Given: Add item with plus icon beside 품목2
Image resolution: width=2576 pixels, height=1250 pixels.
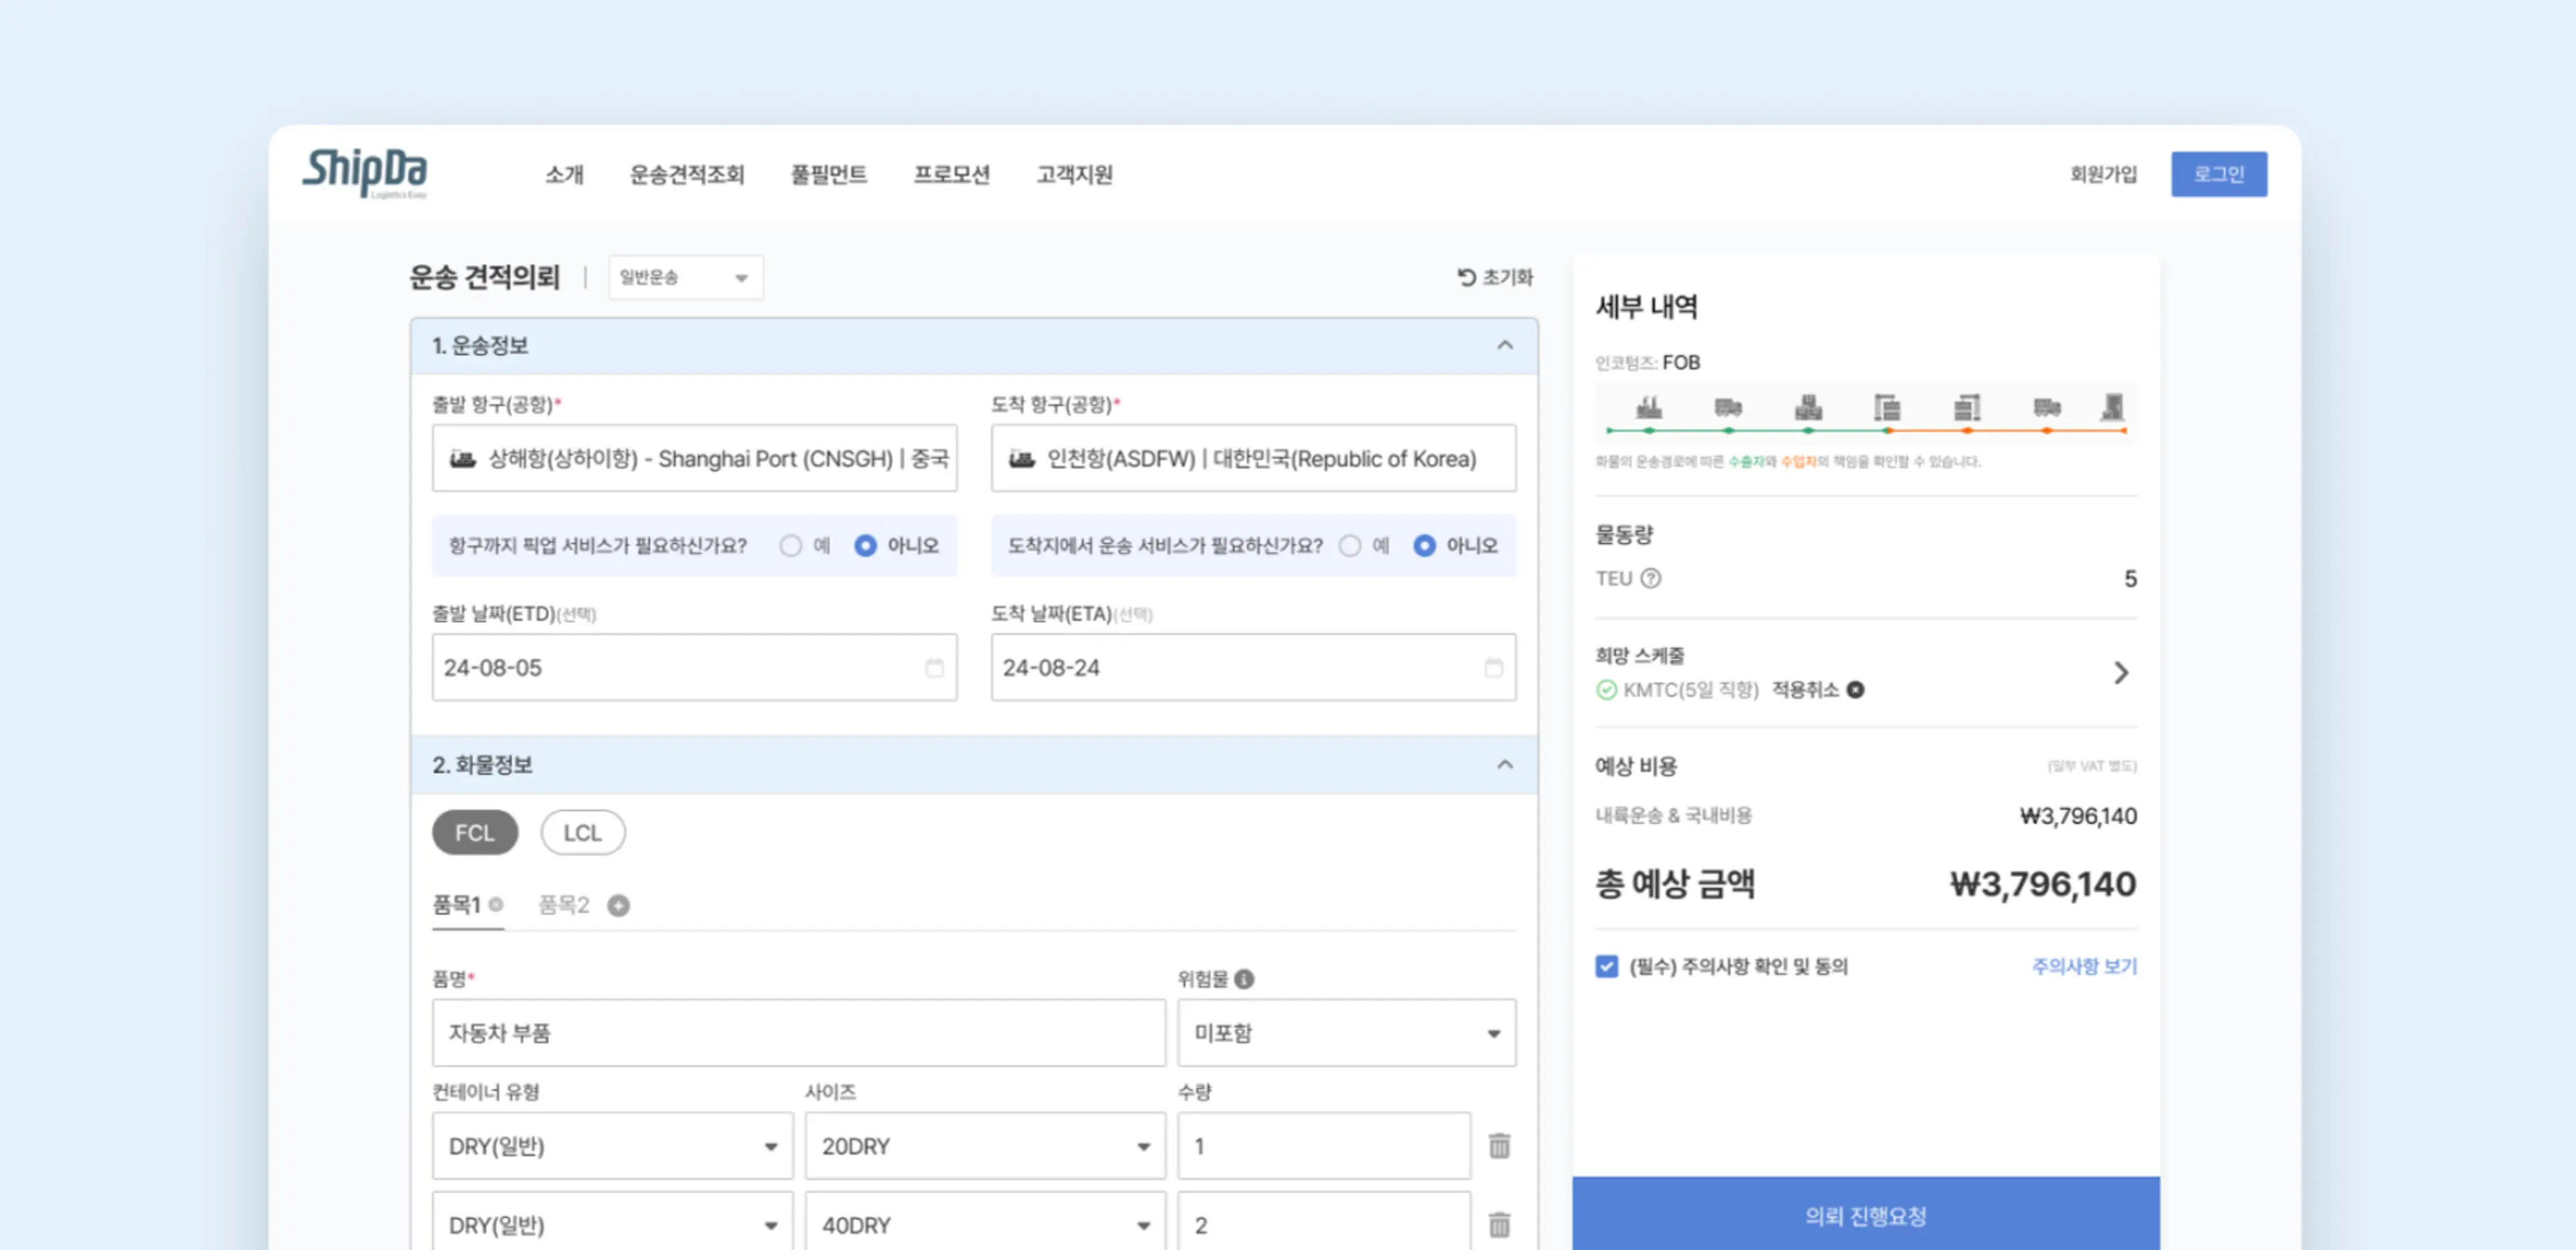Looking at the screenshot, I should (619, 905).
